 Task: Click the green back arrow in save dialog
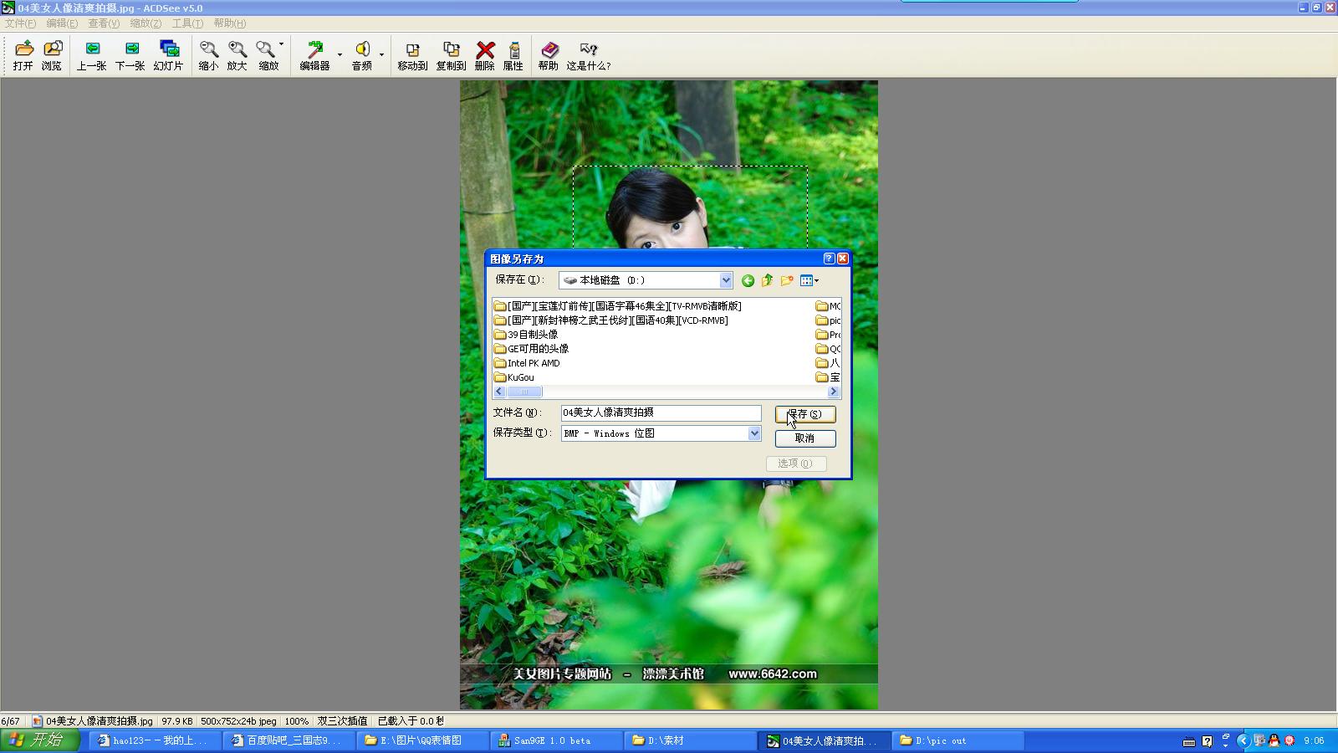coord(748,281)
